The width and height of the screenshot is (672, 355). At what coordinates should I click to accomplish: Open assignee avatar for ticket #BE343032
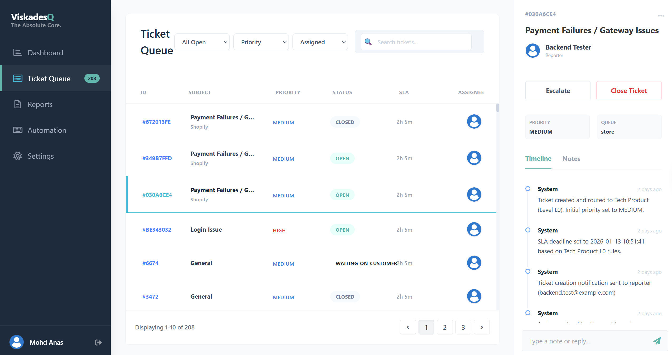pyautogui.click(x=474, y=229)
